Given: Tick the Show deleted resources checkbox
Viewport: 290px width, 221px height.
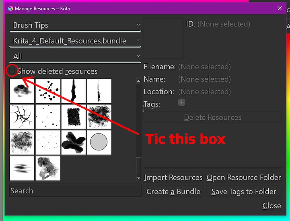Looking at the screenshot, I should (12, 71).
